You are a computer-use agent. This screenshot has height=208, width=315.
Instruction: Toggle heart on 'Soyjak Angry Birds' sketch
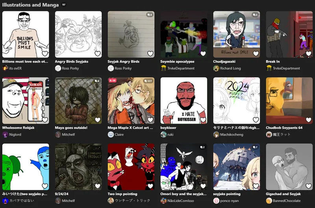point(150,53)
